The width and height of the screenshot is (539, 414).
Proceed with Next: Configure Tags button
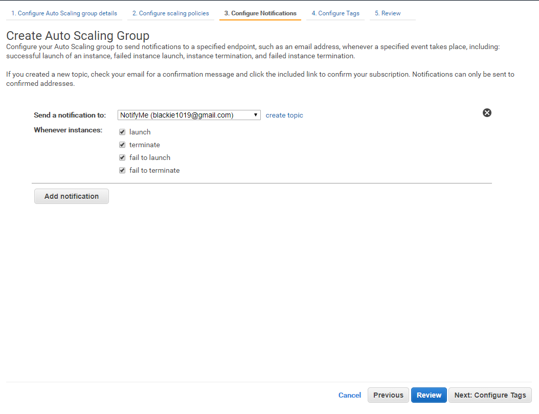point(490,395)
